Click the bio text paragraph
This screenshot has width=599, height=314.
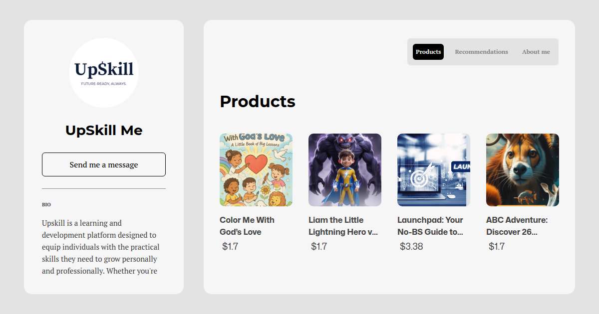tap(101, 247)
